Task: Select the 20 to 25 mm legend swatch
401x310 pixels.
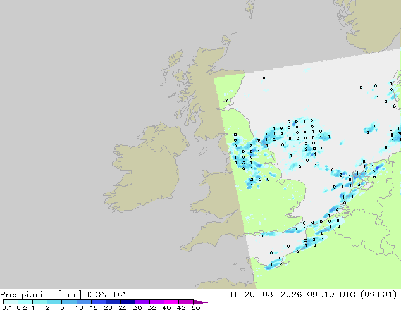Action: click(x=113, y=302)
